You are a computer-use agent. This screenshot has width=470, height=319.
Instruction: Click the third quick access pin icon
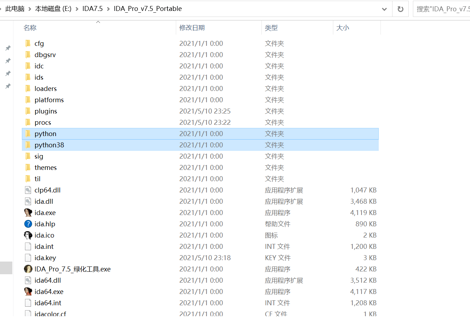[x=8, y=73]
